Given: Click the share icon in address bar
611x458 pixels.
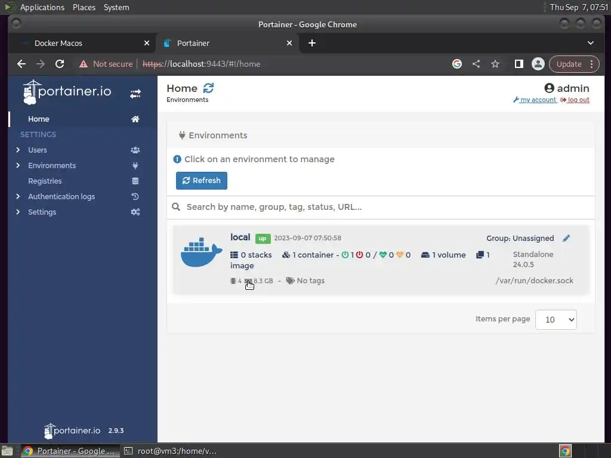Looking at the screenshot, I should (476, 64).
